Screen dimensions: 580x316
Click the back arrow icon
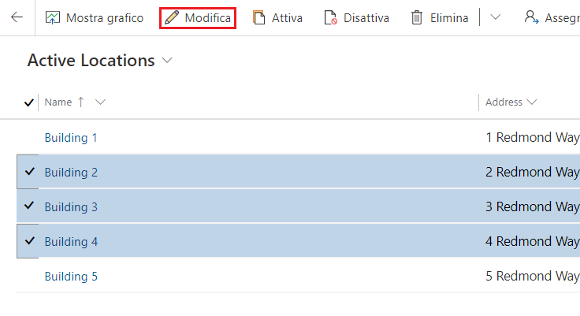pyautogui.click(x=17, y=17)
